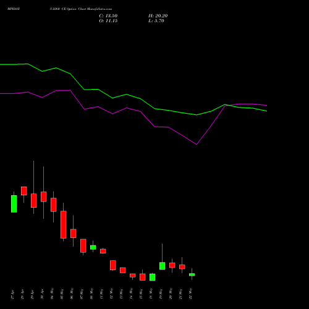309x309 pixels.
Task: Select the green candle for 19 May
Action: click(163, 266)
